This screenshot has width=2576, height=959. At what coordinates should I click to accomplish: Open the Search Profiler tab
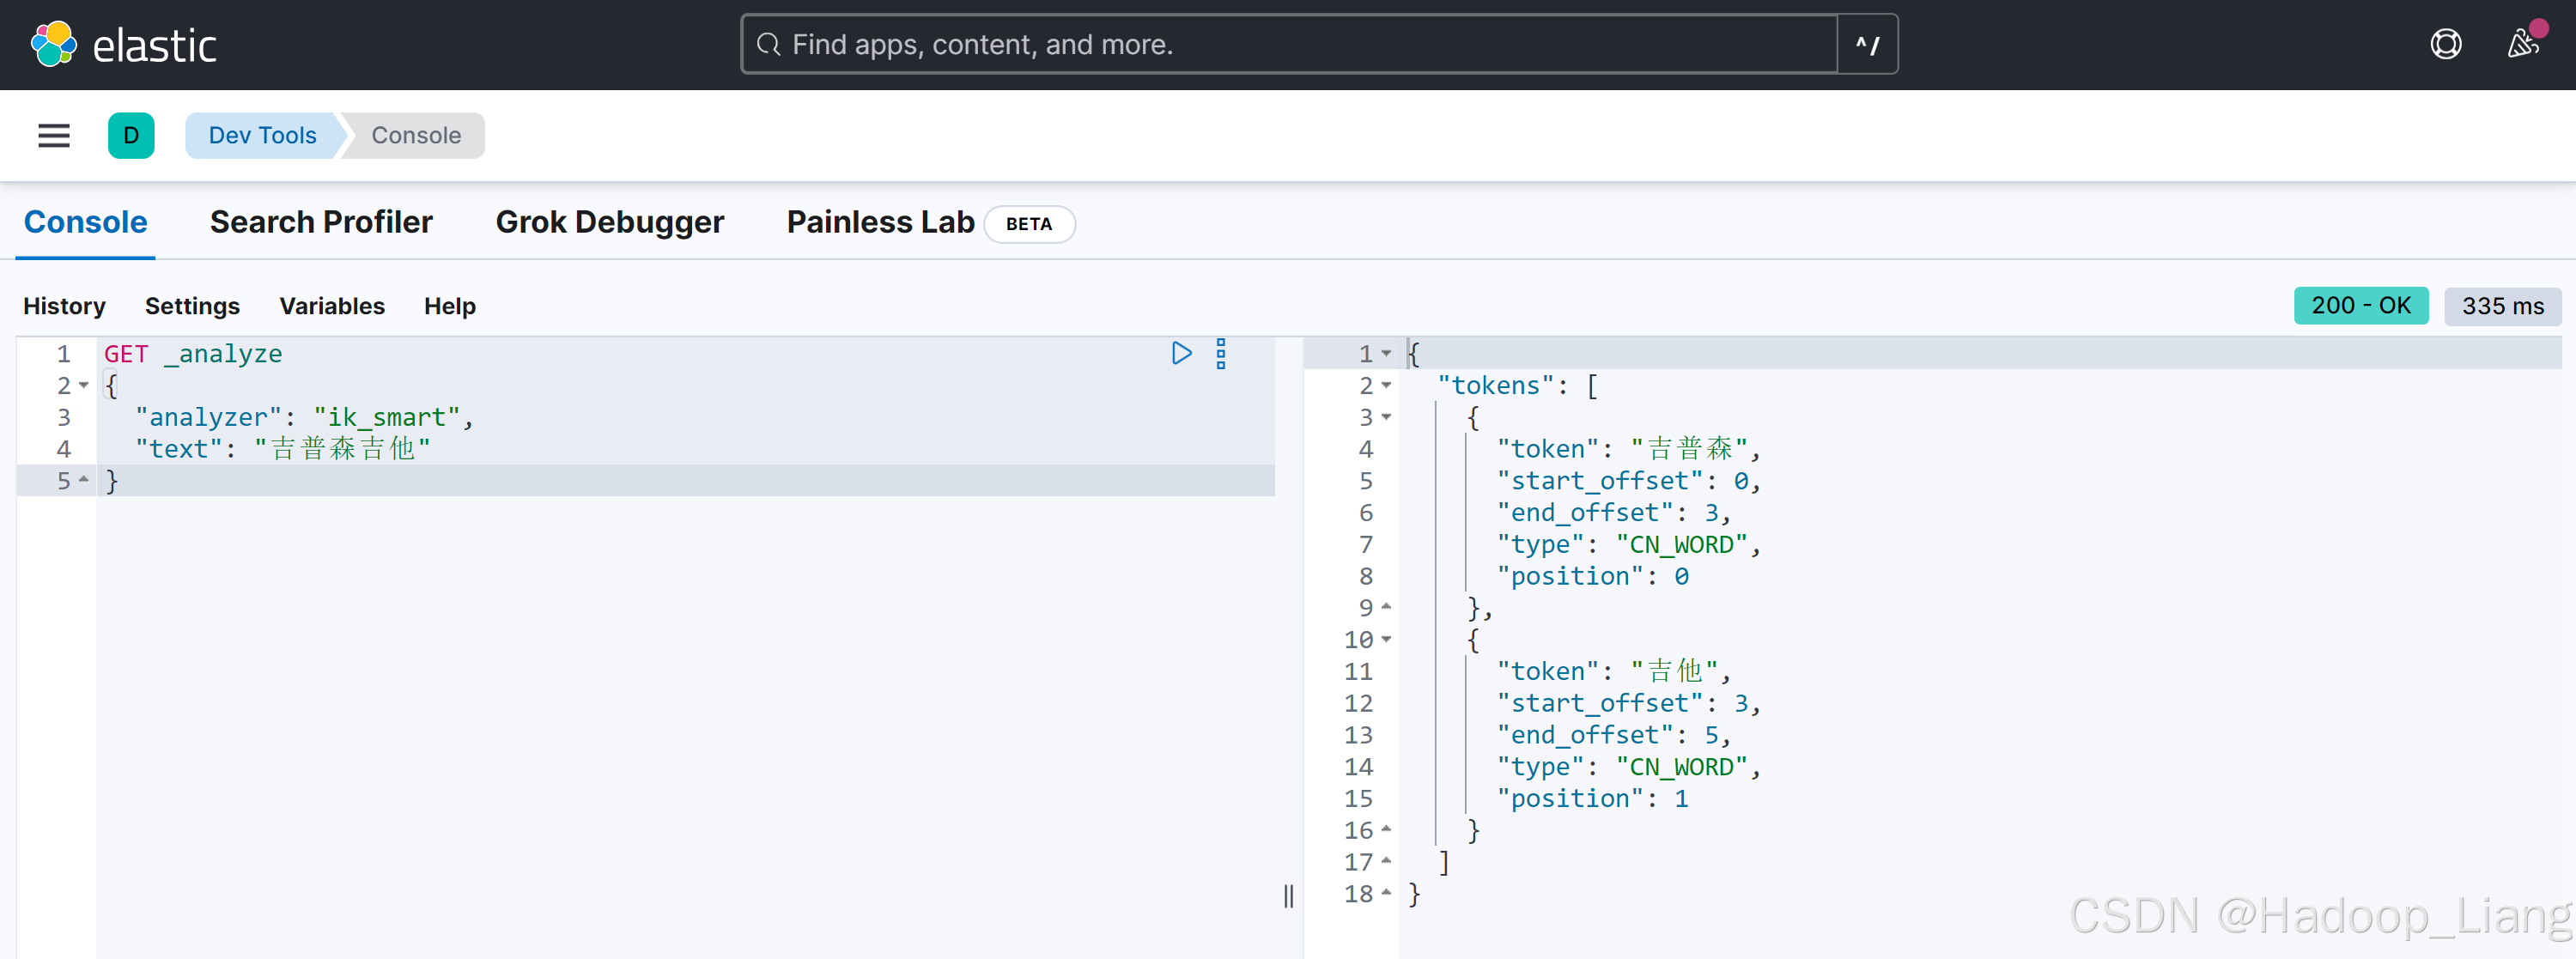tap(322, 222)
